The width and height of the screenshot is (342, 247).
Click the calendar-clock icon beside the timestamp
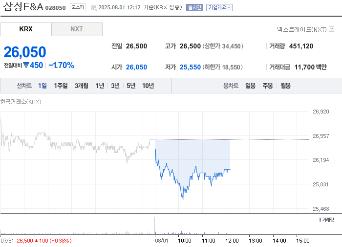(x=94, y=8)
